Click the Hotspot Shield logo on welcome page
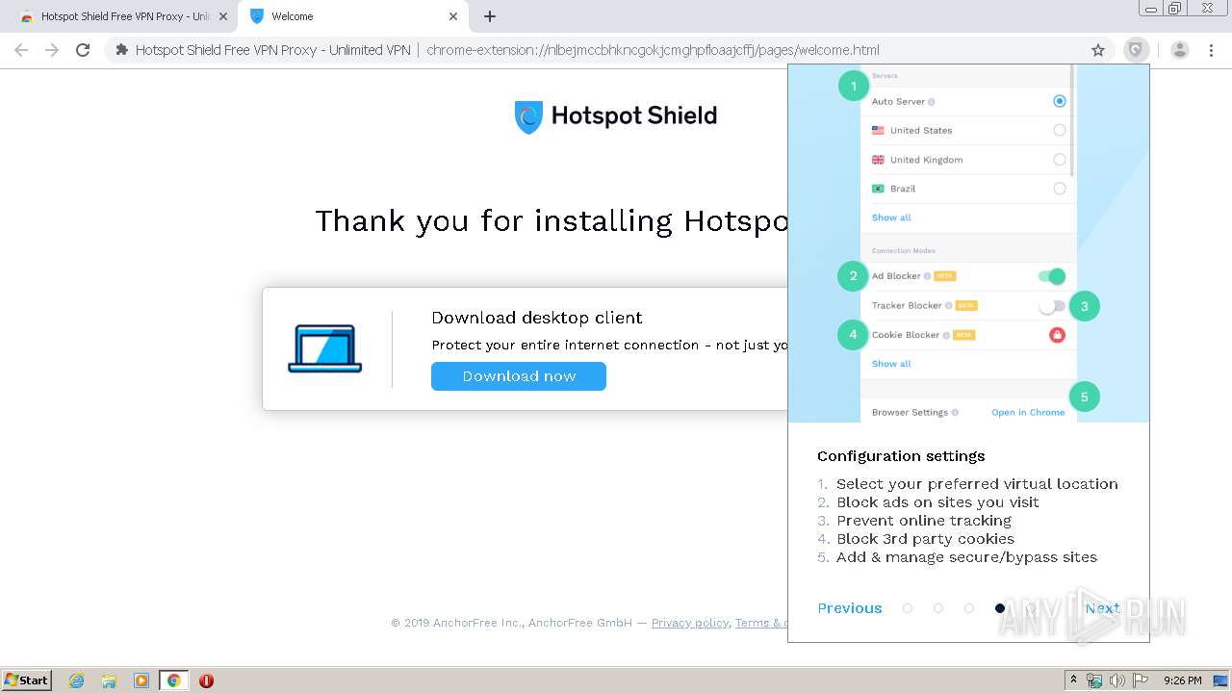The height and width of the screenshot is (693, 1232). [616, 116]
